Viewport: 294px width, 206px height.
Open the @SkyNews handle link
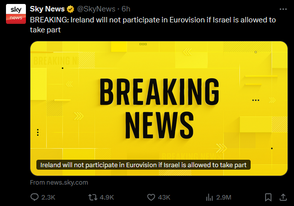96,9
